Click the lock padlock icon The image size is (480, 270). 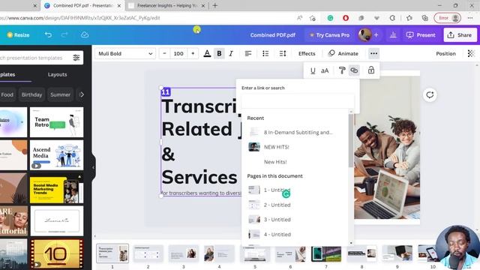pyautogui.click(x=371, y=70)
